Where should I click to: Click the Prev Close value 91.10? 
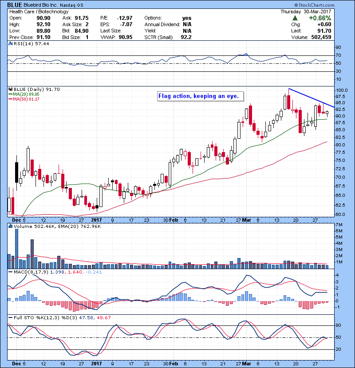[43, 37]
